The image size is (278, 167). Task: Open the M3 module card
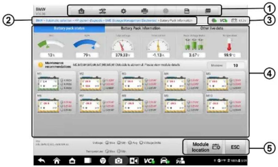tap(140, 81)
